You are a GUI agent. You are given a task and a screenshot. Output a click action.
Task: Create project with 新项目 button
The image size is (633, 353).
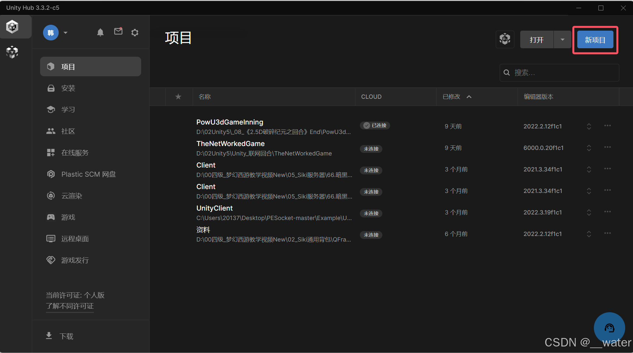tap(595, 40)
